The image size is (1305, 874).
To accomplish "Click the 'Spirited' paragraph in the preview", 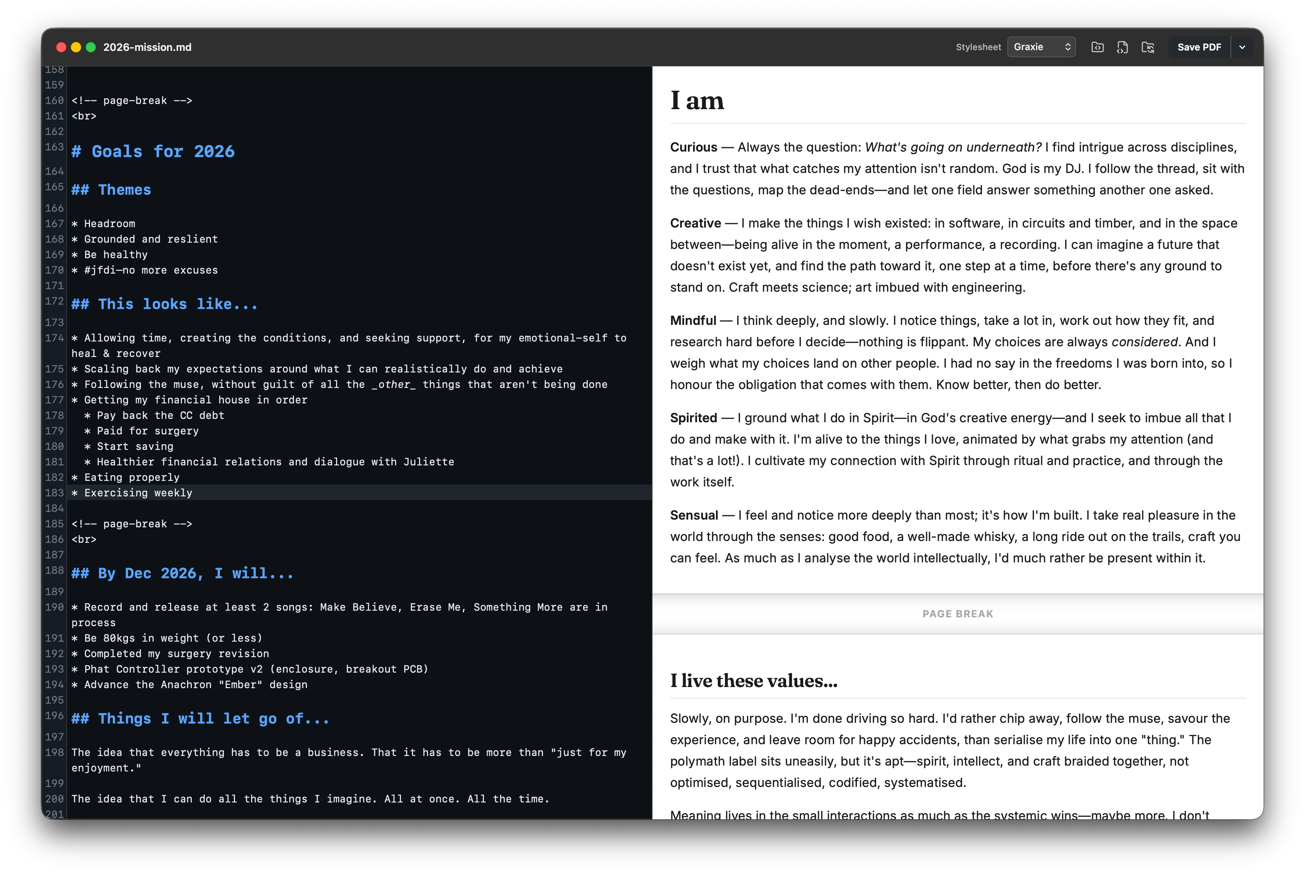I will tap(951, 450).
